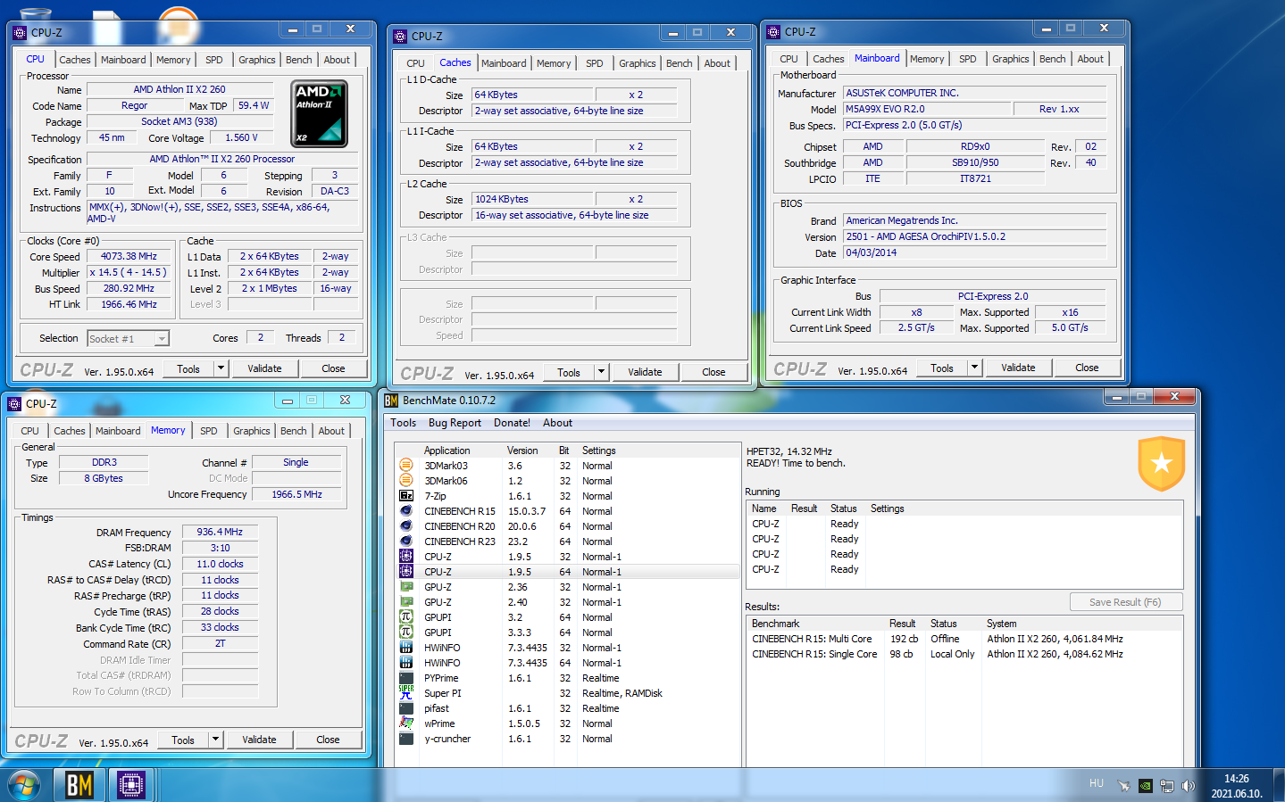
Task: Click the GPU-Z 2.36 icon
Action: coord(406,587)
